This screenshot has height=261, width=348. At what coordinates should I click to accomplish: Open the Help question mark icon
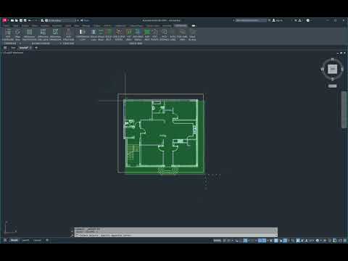click(x=308, y=20)
